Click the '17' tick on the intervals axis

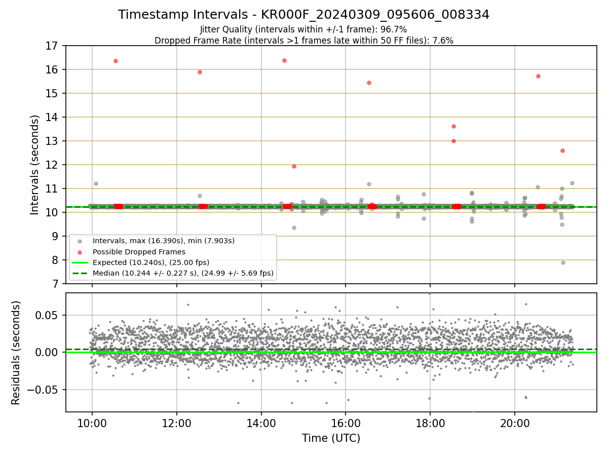point(53,46)
